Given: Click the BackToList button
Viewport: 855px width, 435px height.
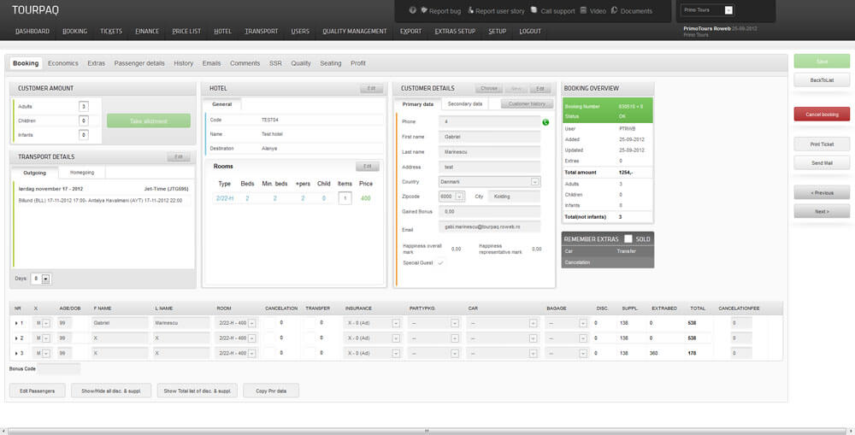Looking at the screenshot, I should coord(822,80).
